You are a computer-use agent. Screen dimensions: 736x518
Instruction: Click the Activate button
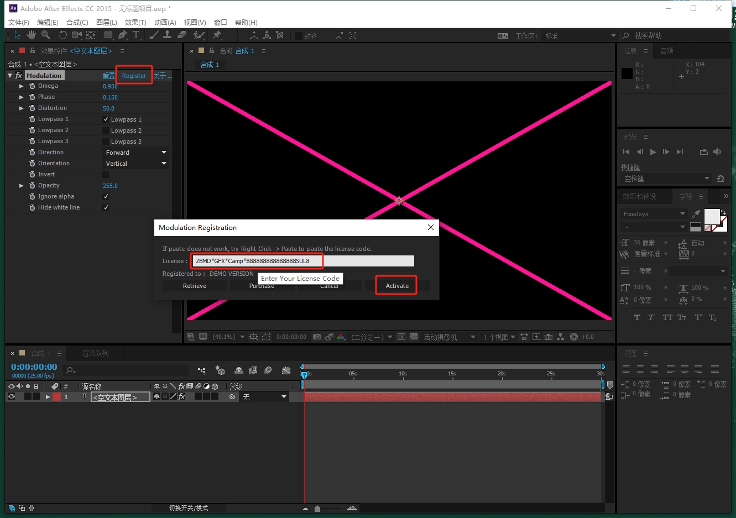396,286
